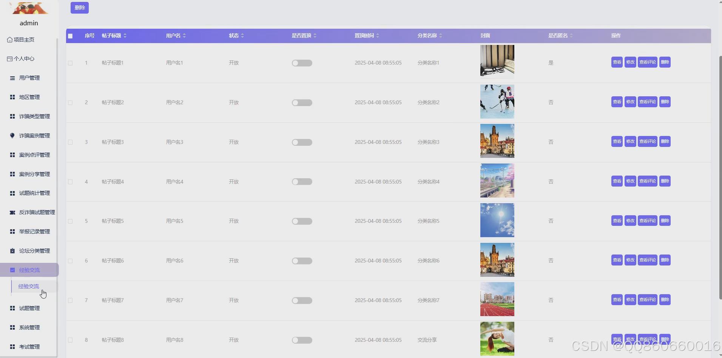
Task: Click the grid icon beside 案例分享管理
Action: click(12, 174)
